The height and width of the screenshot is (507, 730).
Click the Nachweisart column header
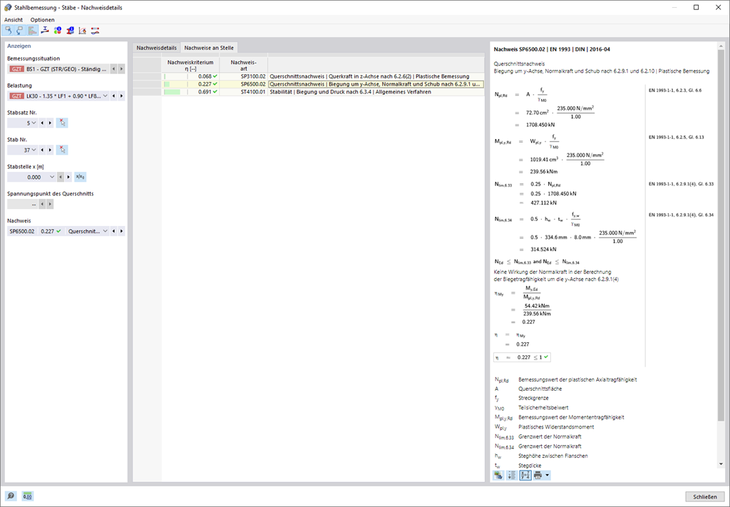click(244, 65)
